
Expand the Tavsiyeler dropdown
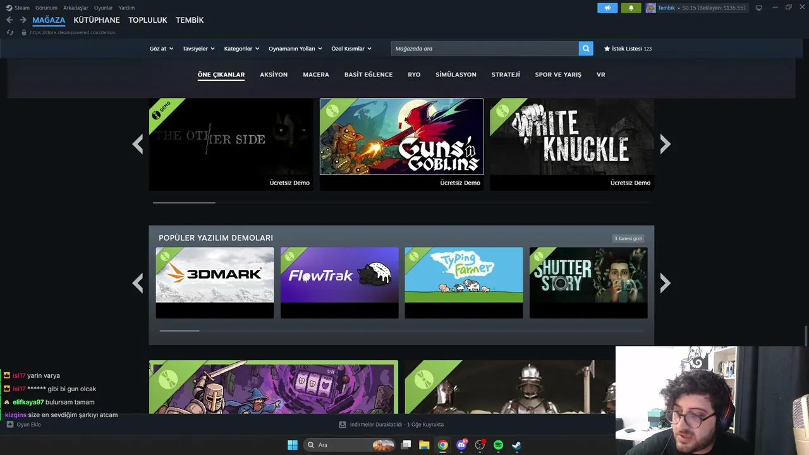(198, 49)
